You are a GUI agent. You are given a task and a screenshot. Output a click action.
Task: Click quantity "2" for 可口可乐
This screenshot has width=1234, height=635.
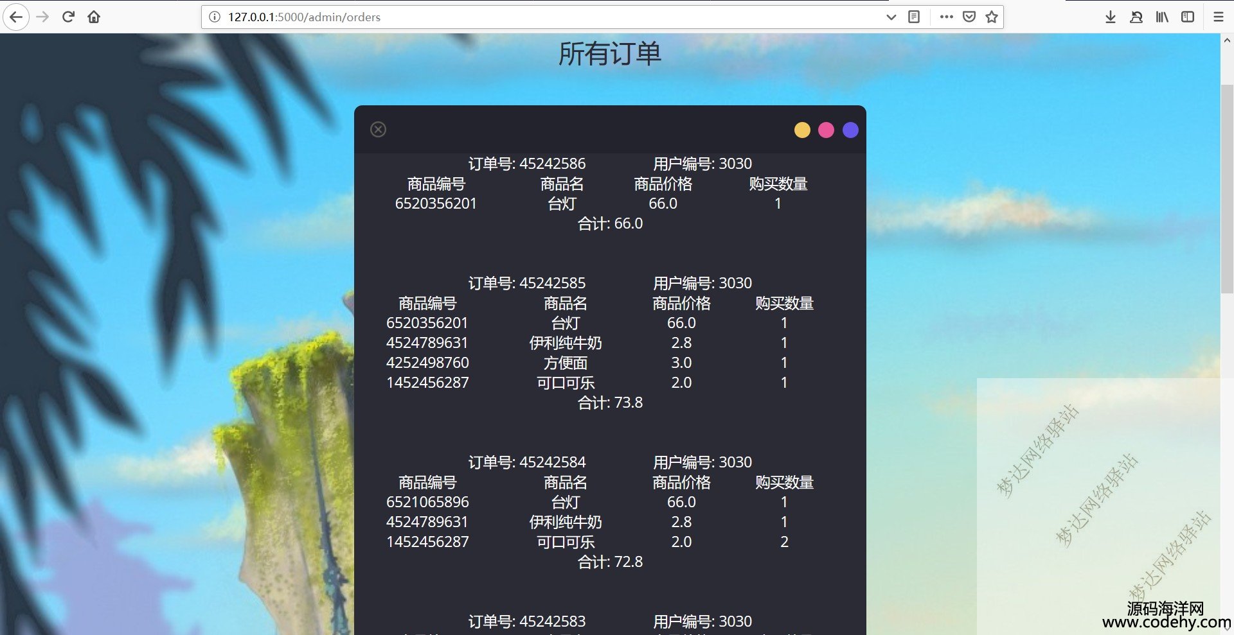pos(784,542)
